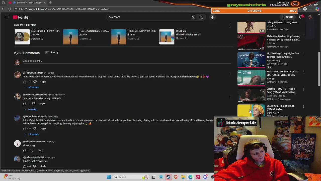Dislike MichaelWebster's Great song comment
The image size is (321, 181).
pyautogui.click(x=33, y=151)
